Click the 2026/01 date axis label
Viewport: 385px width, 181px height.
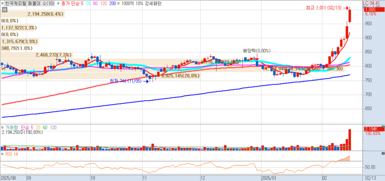click(268, 178)
